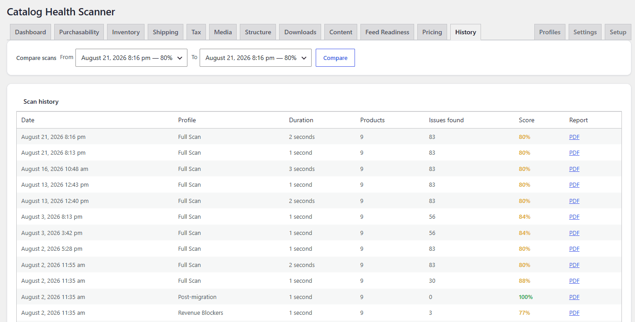
Task: Click the 100% score value
Action: pos(526,297)
